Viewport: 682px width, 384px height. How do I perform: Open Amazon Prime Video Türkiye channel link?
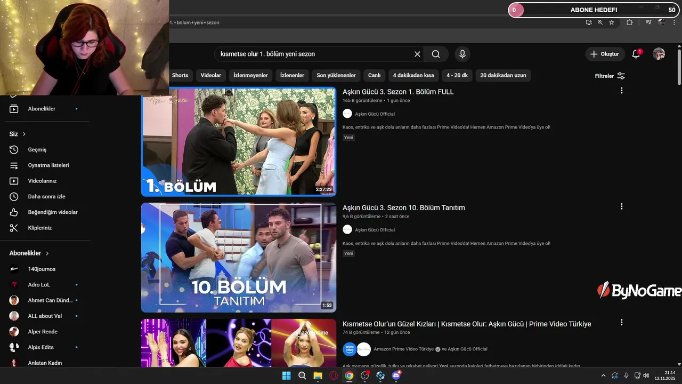point(404,349)
